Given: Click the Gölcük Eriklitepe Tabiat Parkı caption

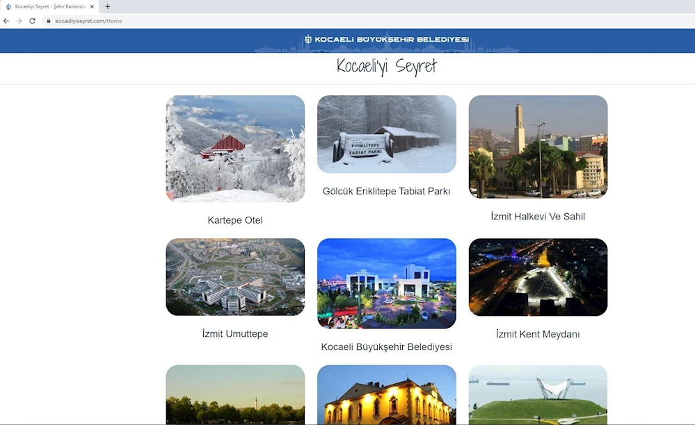Looking at the screenshot, I should (386, 191).
